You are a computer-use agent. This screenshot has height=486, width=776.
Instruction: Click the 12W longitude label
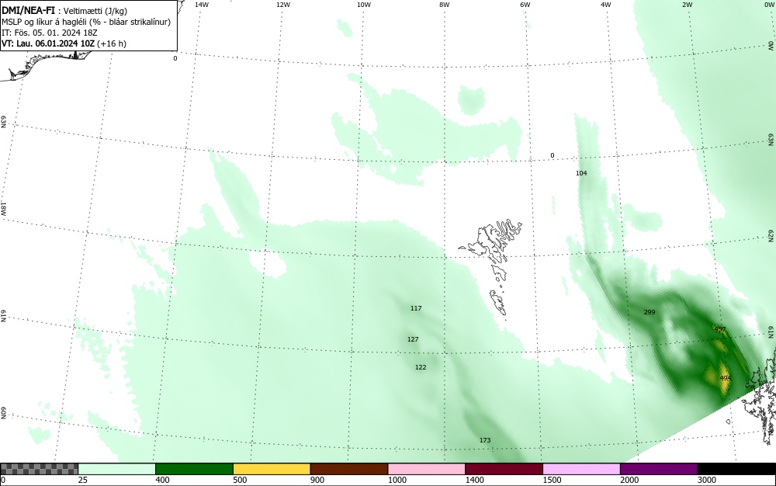click(x=282, y=5)
